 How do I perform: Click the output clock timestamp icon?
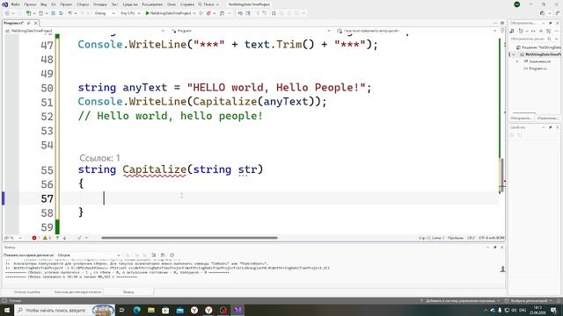tap(172, 255)
